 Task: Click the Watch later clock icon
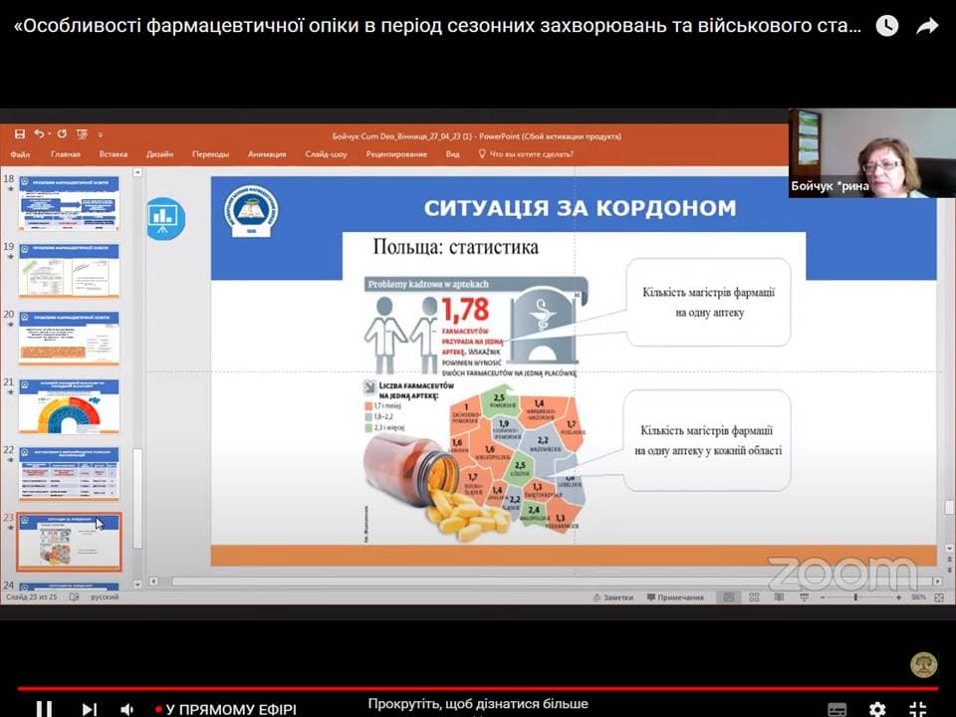tap(887, 26)
